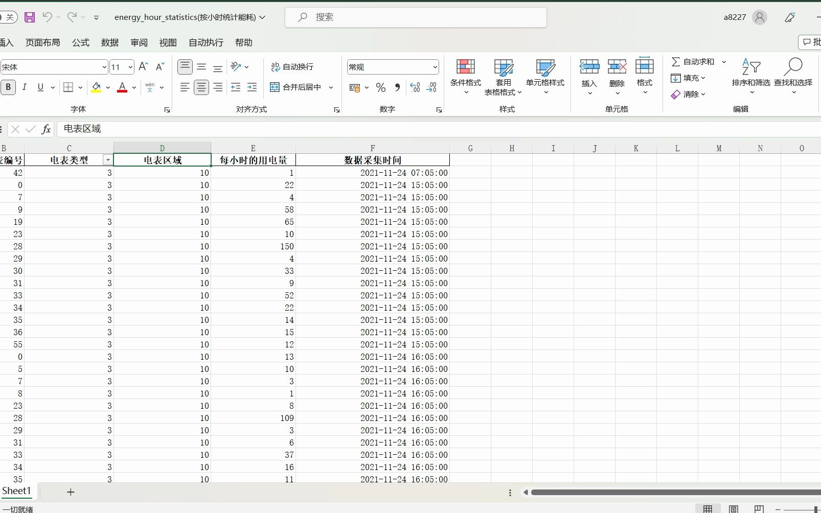Open 格式 cell format menu

point(645,77)
